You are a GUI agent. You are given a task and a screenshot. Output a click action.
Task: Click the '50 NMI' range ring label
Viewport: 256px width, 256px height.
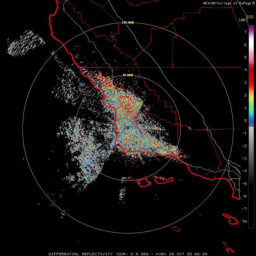pyautogui.click(x=128, y=75)
